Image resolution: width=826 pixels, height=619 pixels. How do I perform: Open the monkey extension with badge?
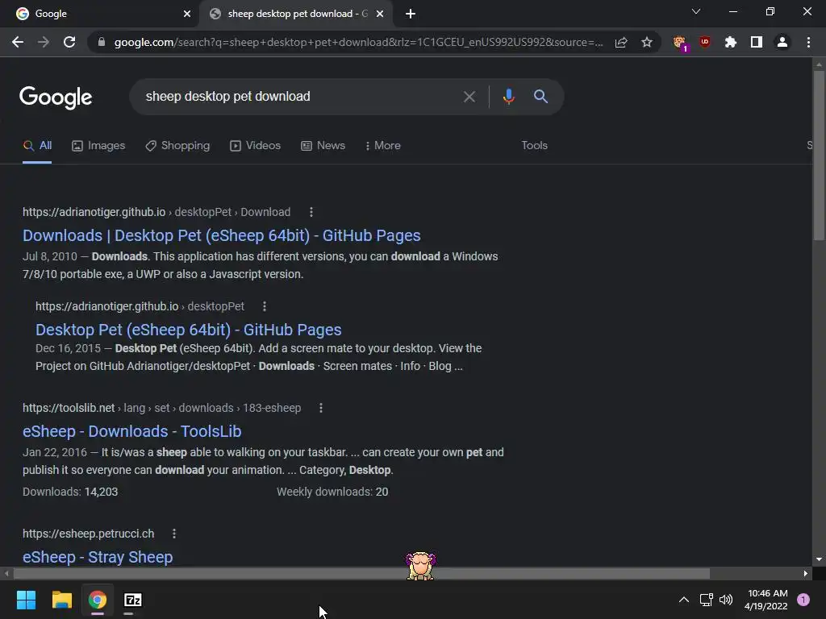point(680,43)
